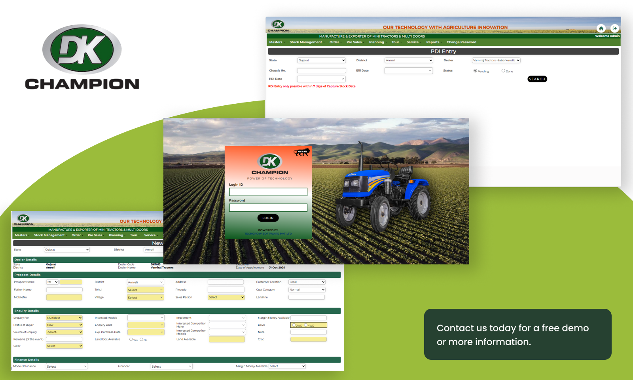Click the MobileNo input field
The height and width of the screenshot is (380, 633).
64,297
